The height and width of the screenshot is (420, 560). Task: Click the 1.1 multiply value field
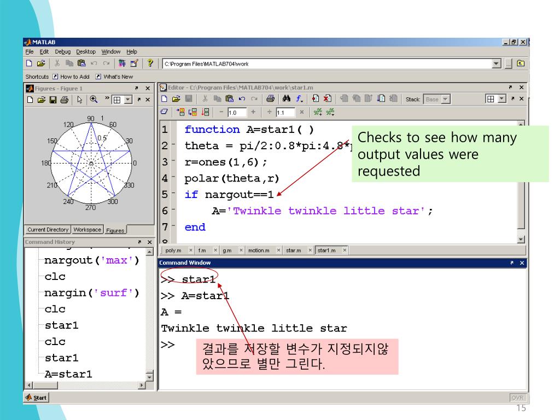285,113
